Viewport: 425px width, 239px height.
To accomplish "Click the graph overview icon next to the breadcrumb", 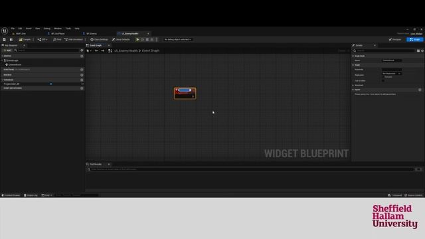I will [x=110, y=50].
